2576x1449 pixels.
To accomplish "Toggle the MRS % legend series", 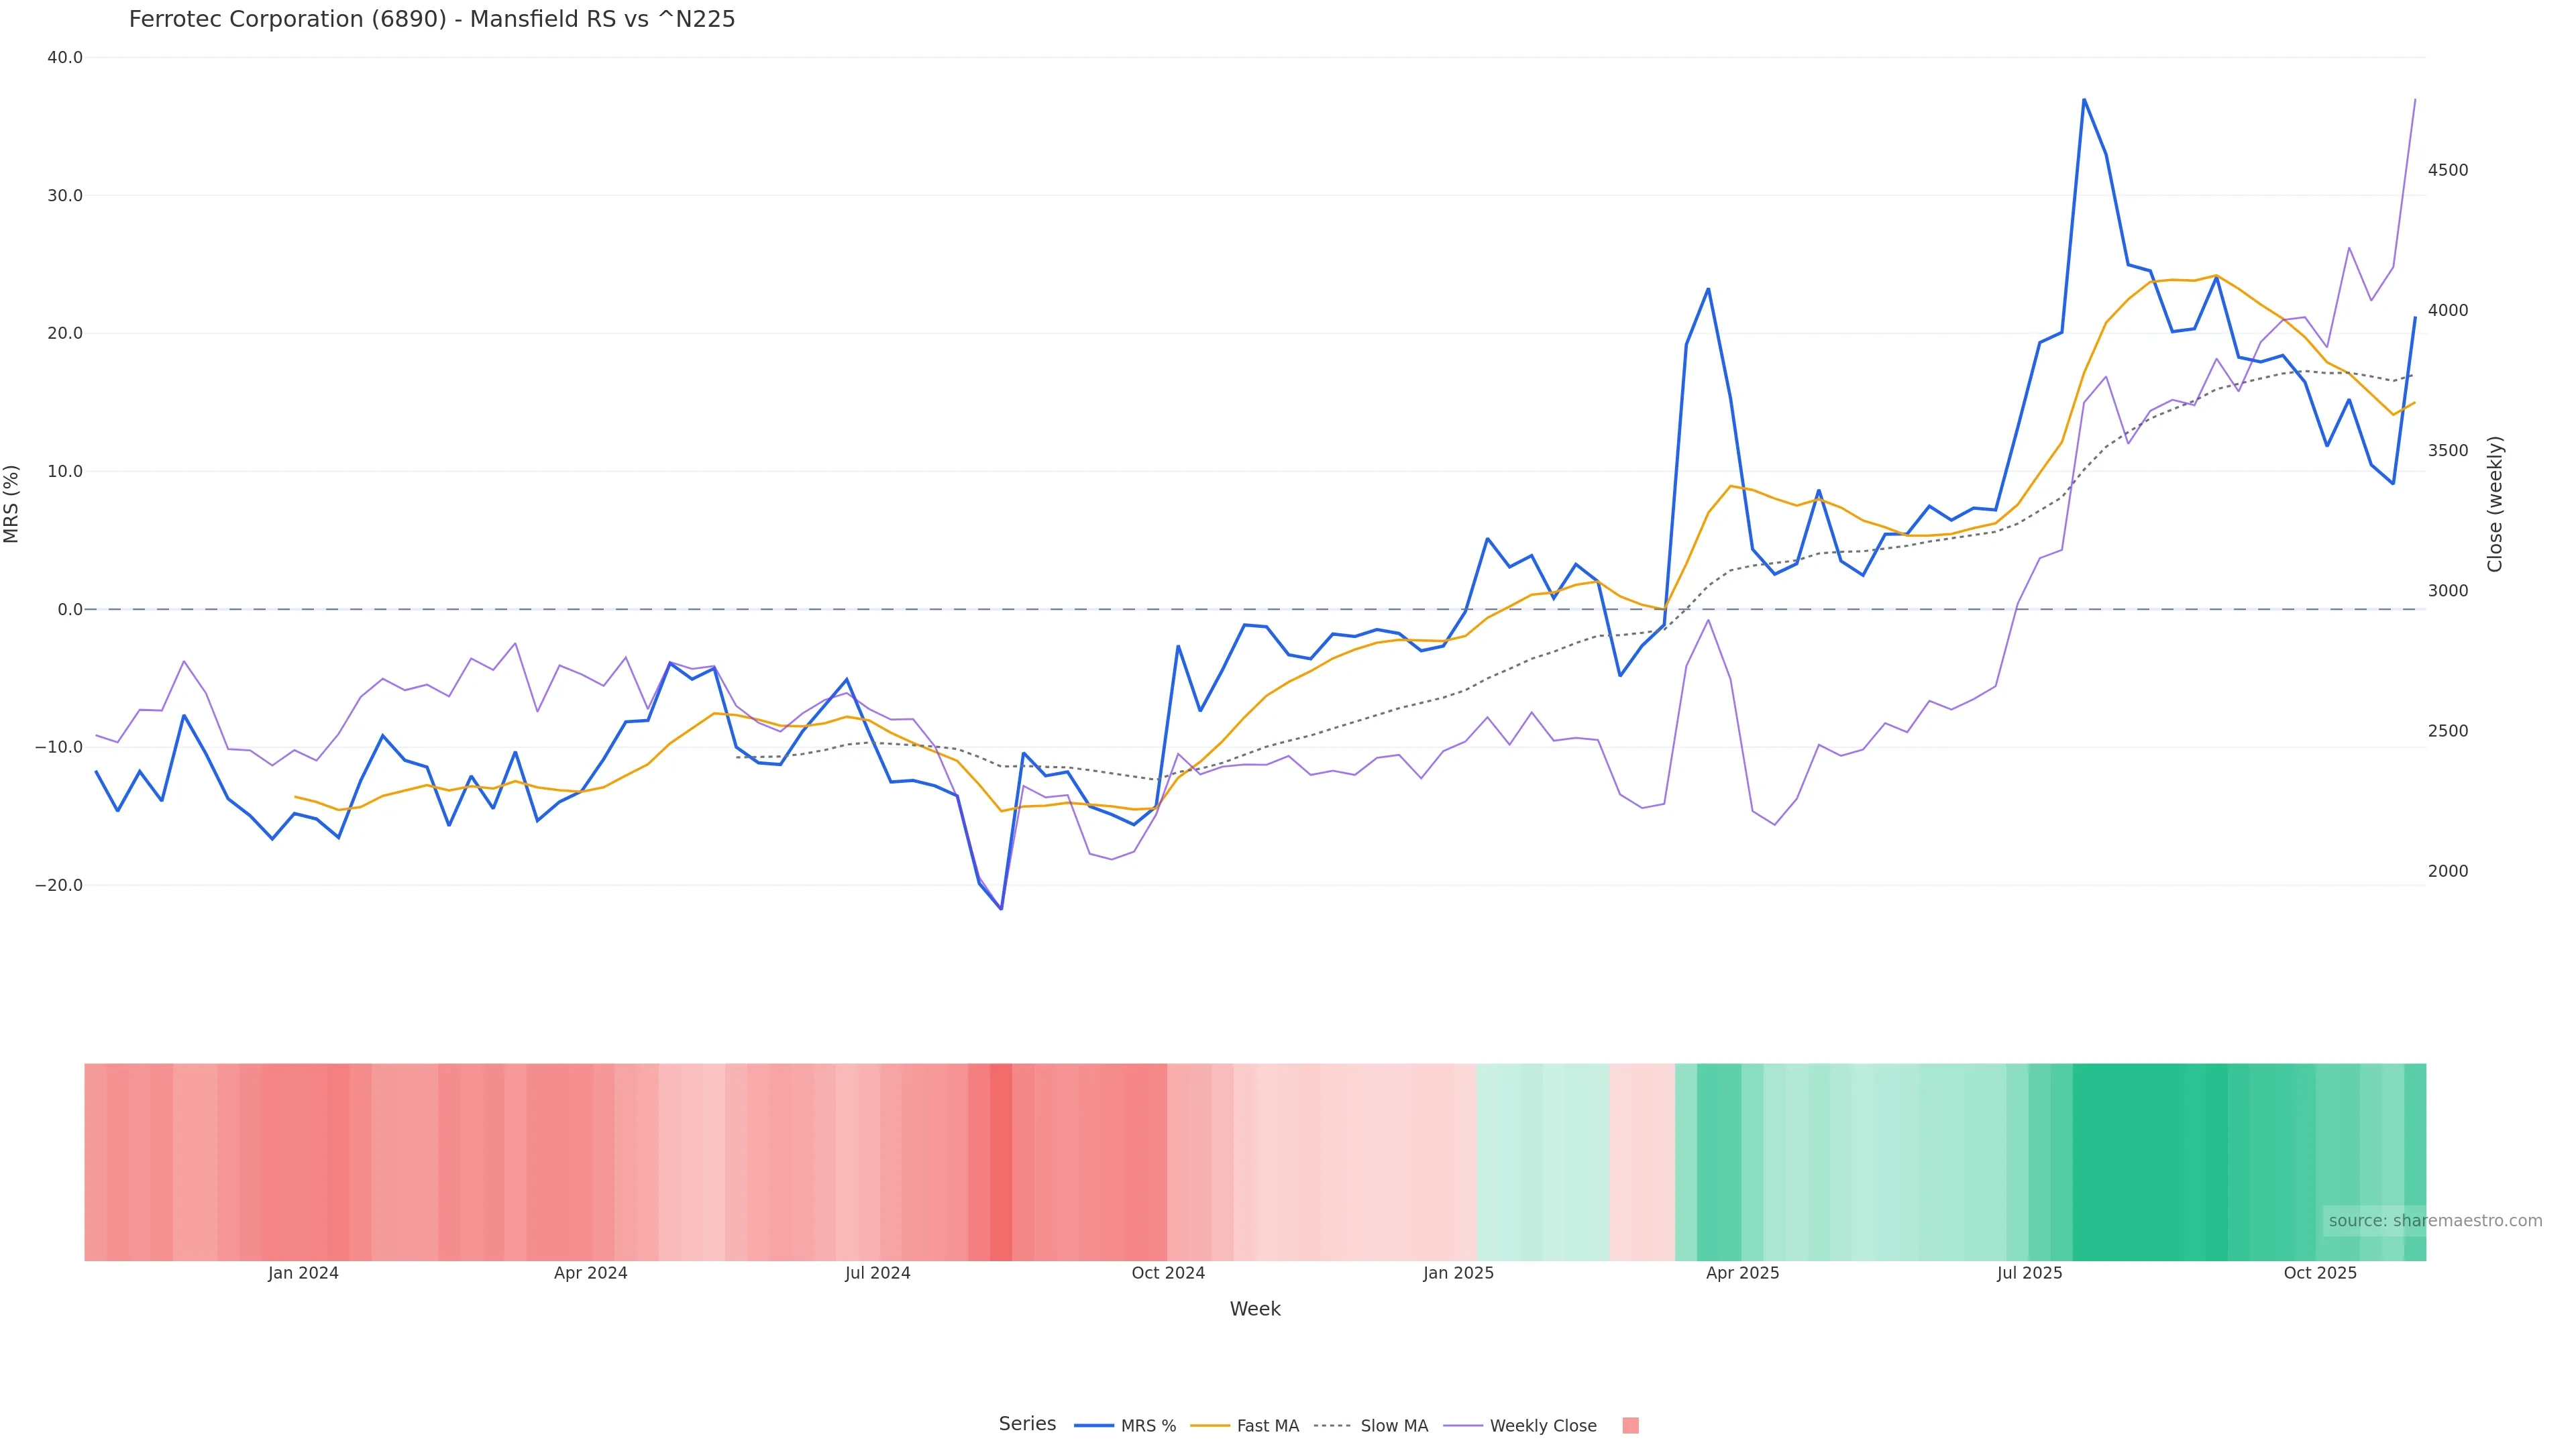I will [x=1147, y=1426].
